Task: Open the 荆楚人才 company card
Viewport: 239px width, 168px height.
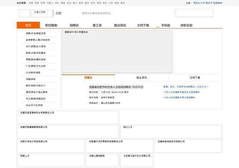Action: tap(51, 161)
